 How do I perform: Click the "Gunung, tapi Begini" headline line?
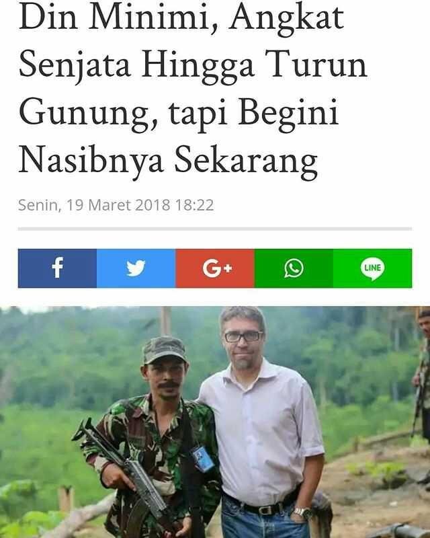click(179, 113)
